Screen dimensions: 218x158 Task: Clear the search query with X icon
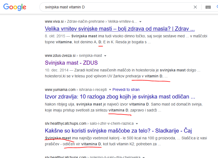point(195,7)
